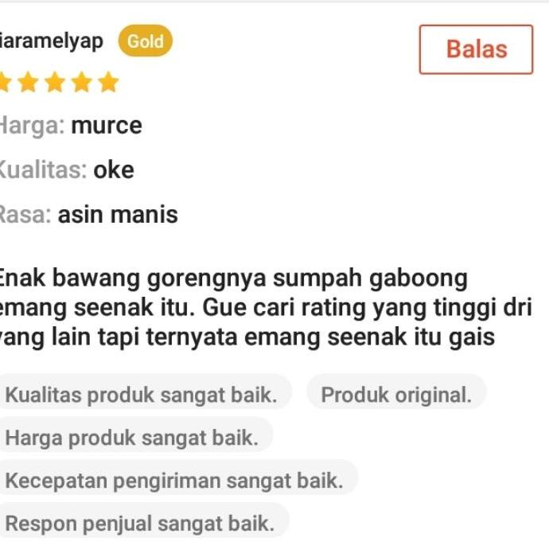This screenshot has width=549, height=549.
Task: Click the partially visible first star
Action: (x=6, y=82)
